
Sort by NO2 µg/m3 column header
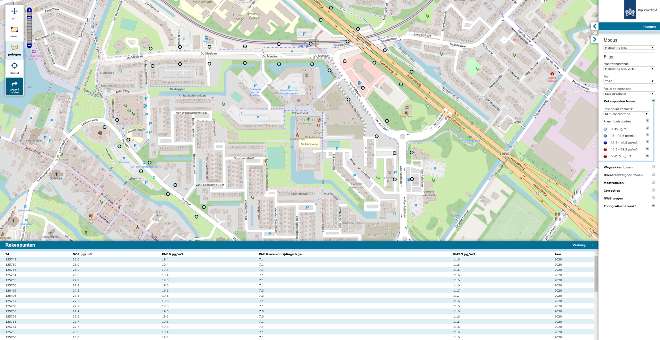(82, 254)
